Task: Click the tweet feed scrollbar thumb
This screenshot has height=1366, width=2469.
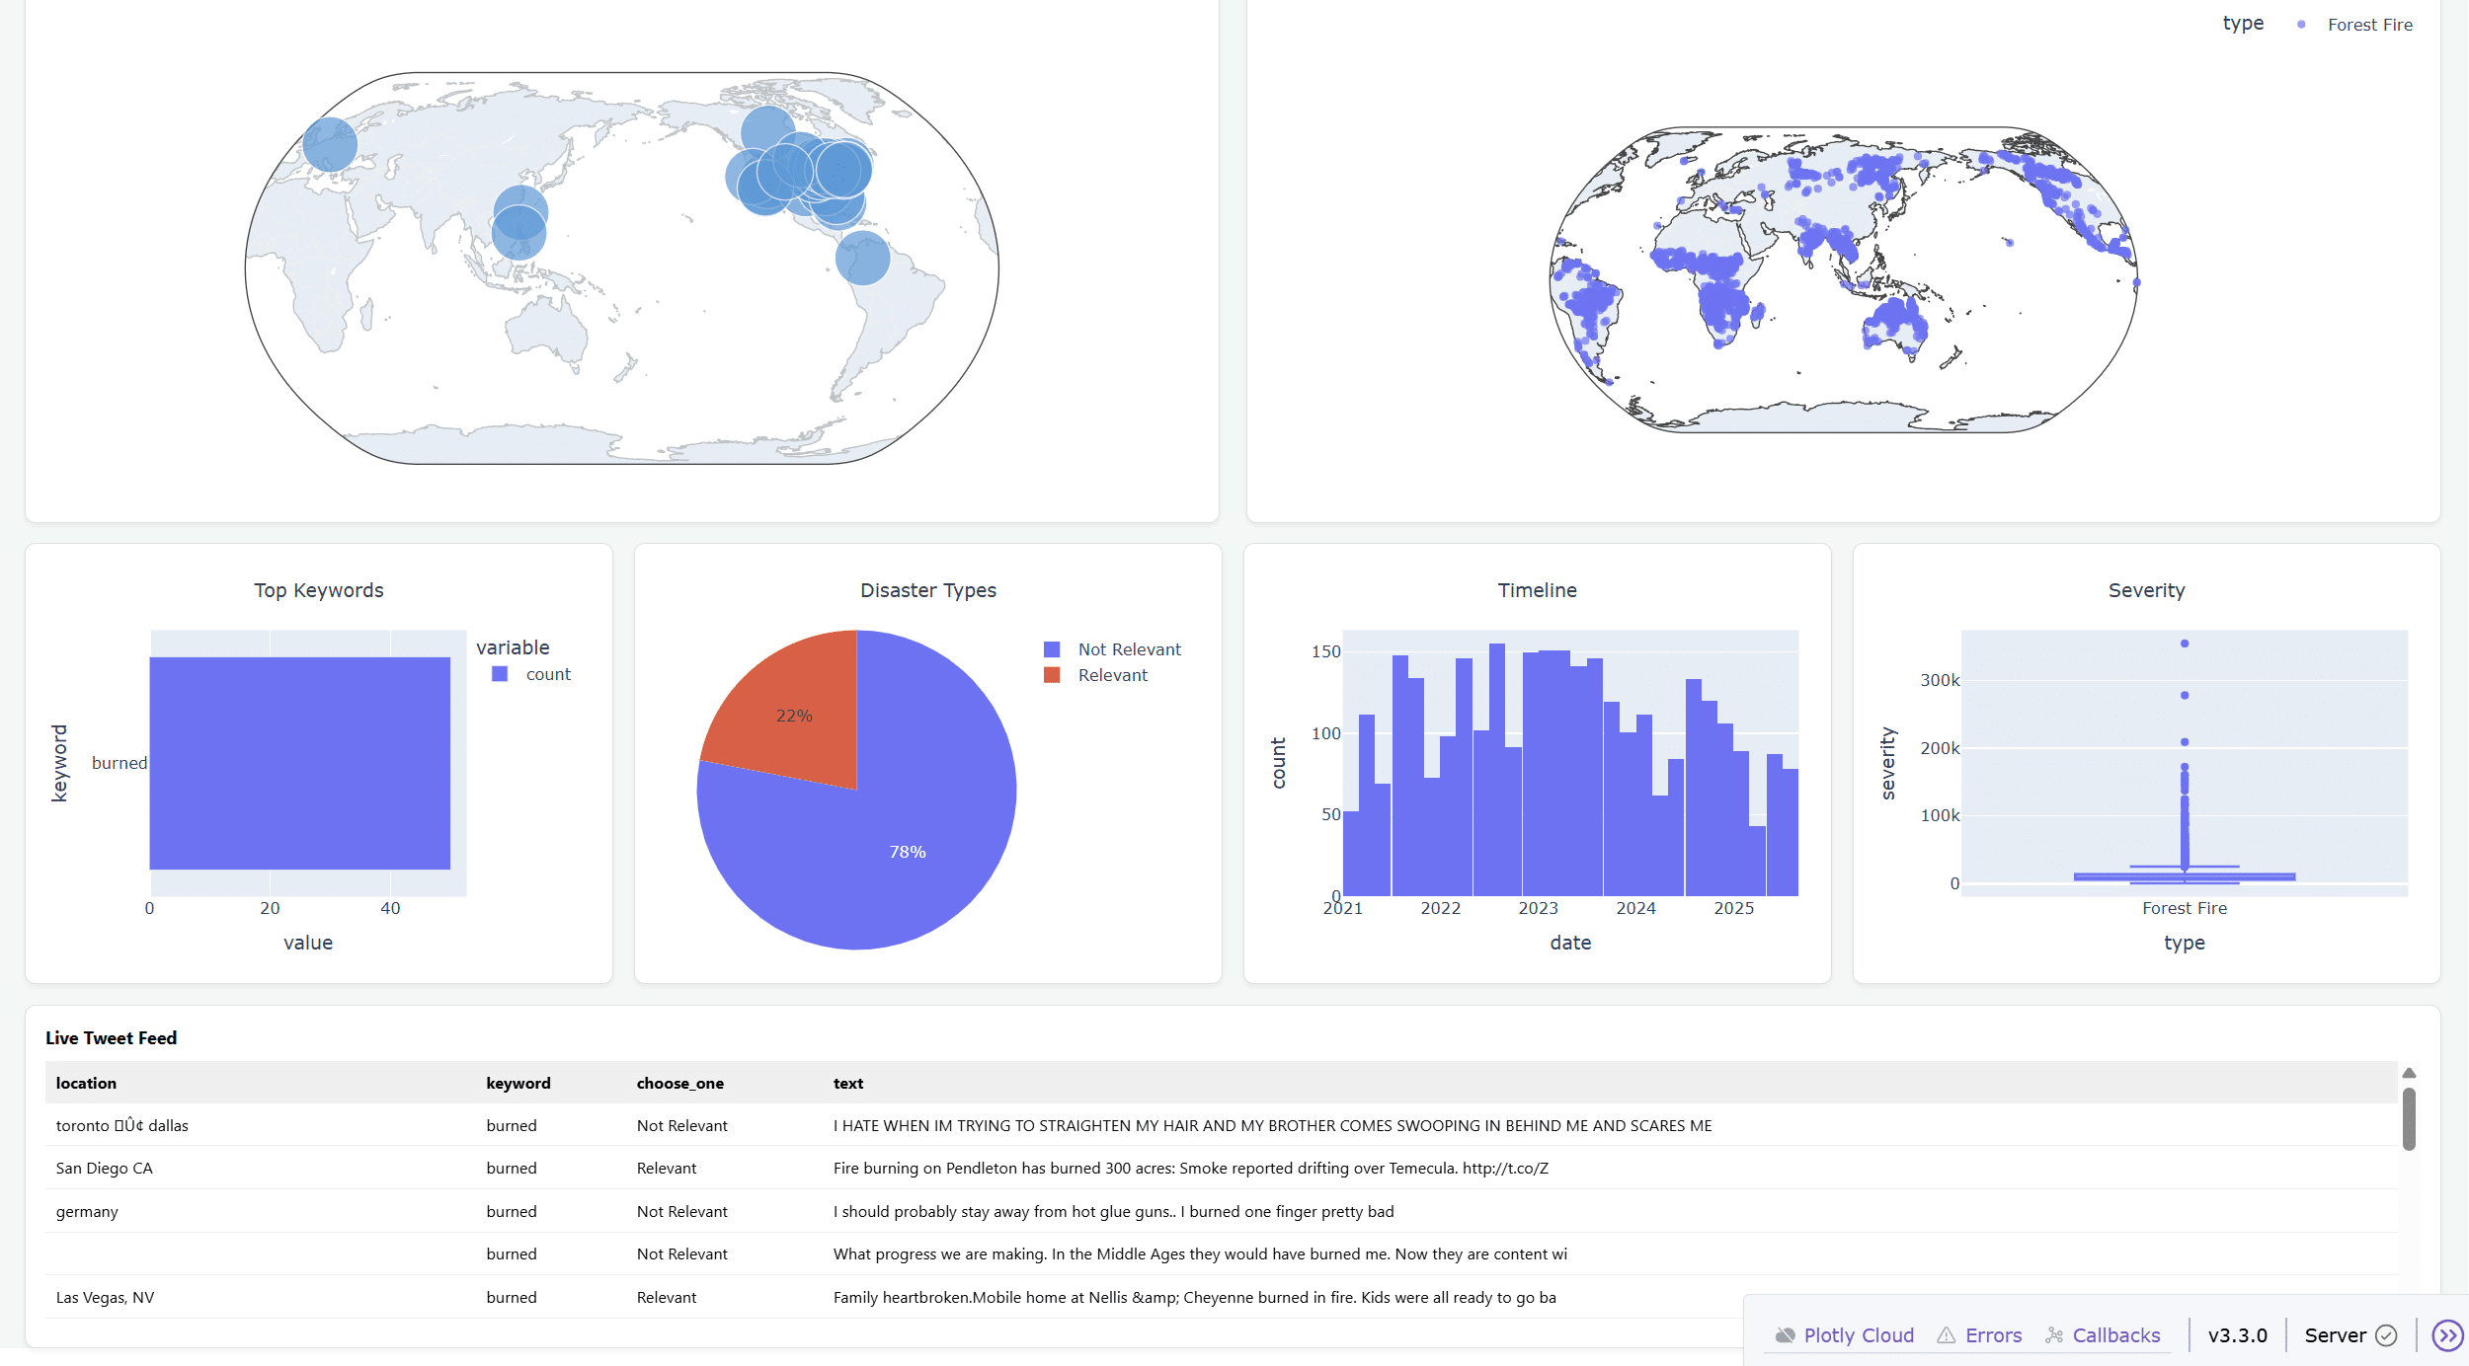Action: pyautogui.click(x=2409, y=1118)
